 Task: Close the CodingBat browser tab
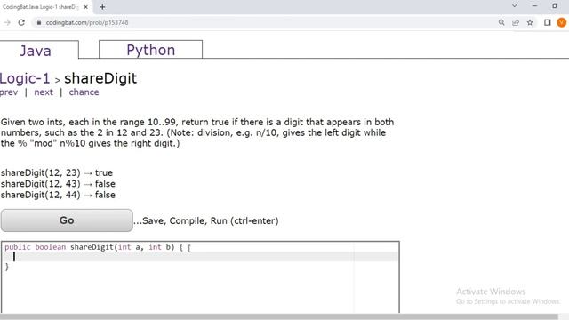point(85,7)
